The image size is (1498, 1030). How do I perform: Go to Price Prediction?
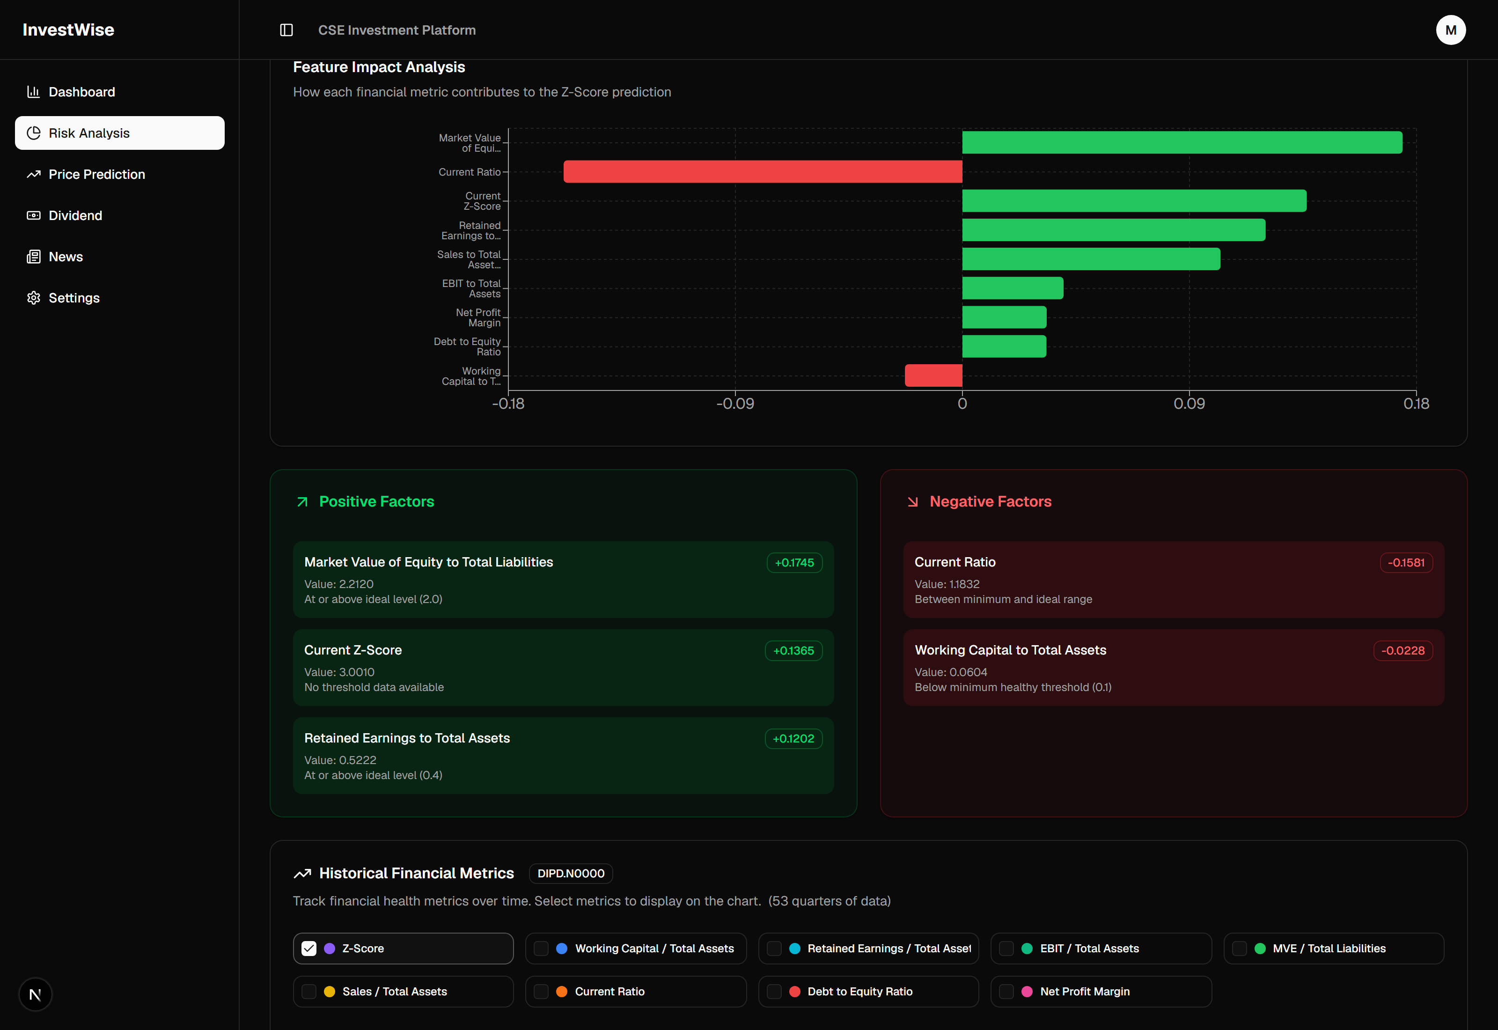(x=119, y=174)
